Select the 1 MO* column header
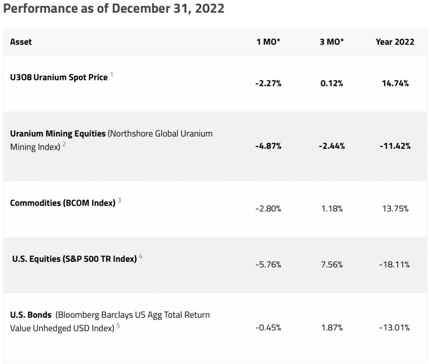This screenshot has height=364, width=430. pos(268,42)
